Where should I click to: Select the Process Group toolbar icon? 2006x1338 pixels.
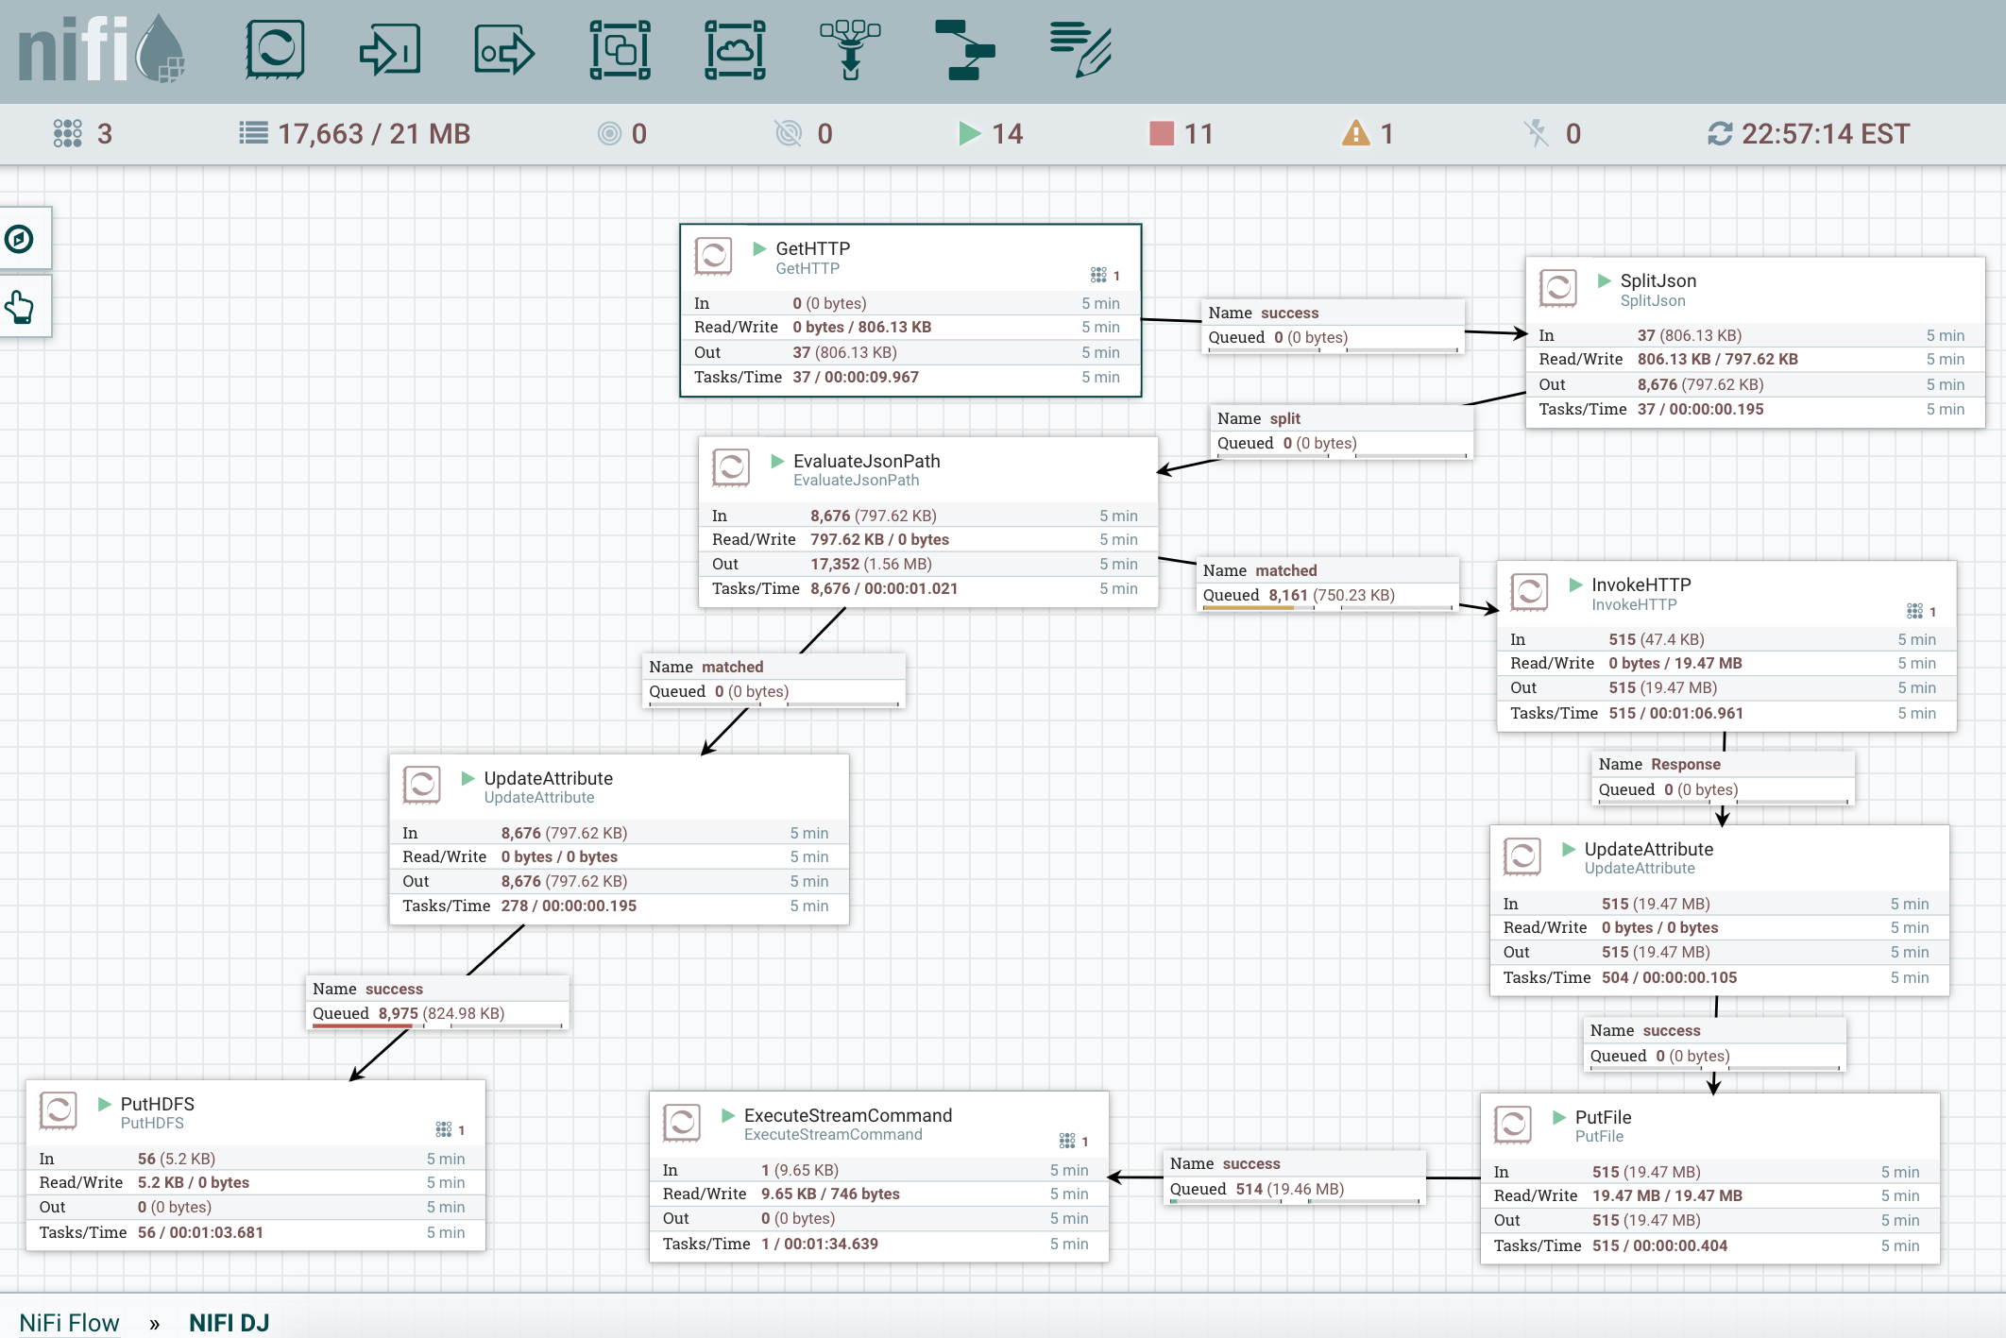tap(620, 49)
